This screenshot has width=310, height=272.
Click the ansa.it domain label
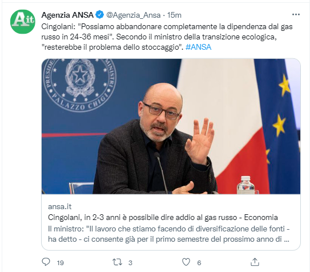[x=59, y=206]
